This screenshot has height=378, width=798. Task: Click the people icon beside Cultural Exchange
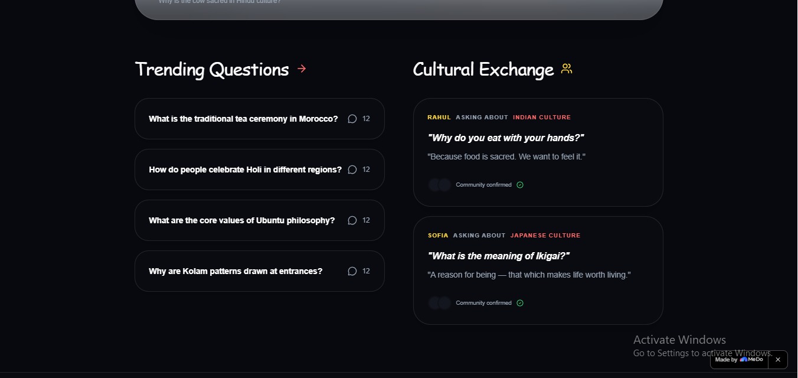[x=567, y=69]
